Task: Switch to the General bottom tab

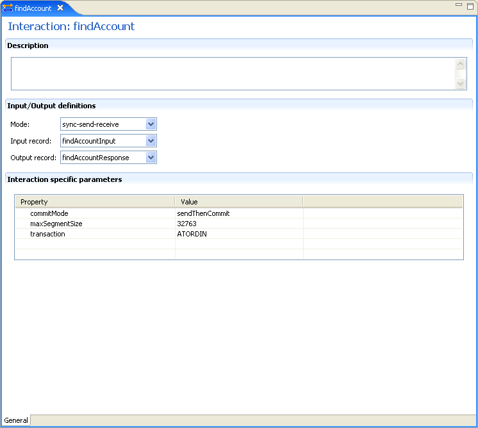Action: 16,420
